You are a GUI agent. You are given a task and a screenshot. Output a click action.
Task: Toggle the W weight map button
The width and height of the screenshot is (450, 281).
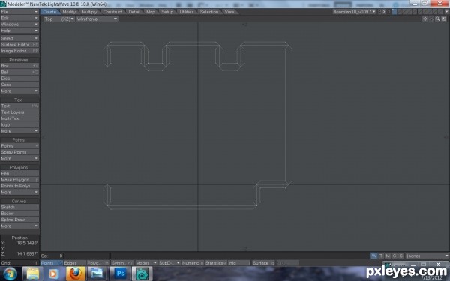click(374, 256)
